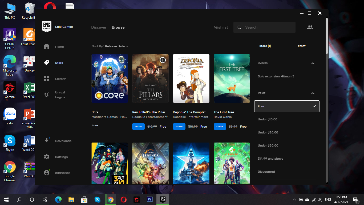Click the ENG language indicator

328,199
